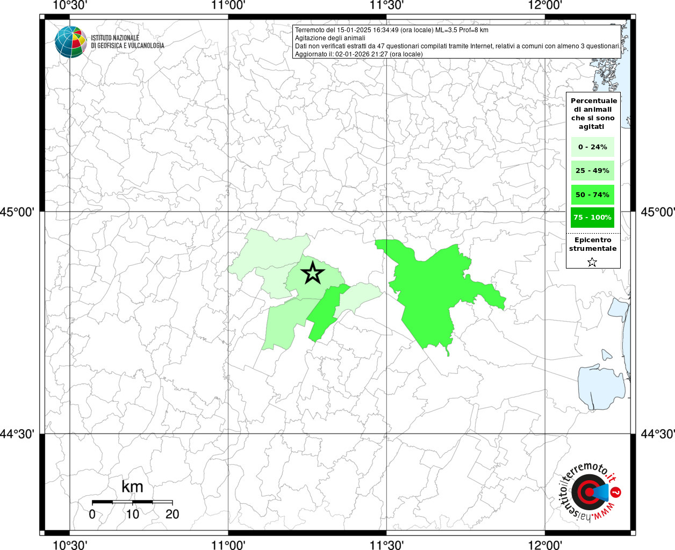Select the 0 - 24% legend swatch
This screenshot has width=675, height=550.
(593, 147)
